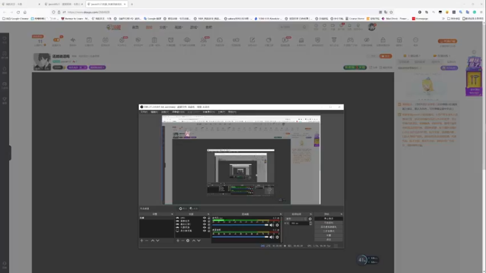486x273 pixels.
Task: Mute microphone channel speaker in OBS mixer
Action: click(272, 225)
